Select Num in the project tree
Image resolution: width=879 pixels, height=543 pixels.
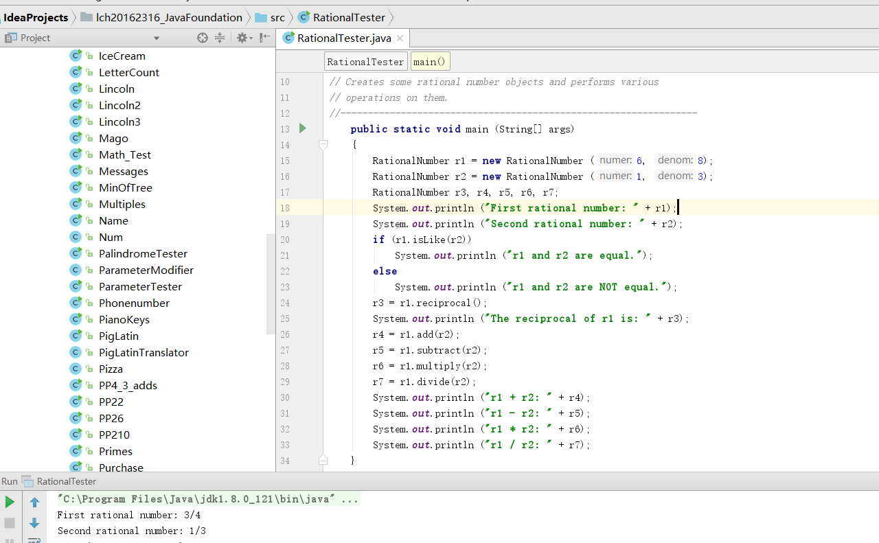[111, 237]
